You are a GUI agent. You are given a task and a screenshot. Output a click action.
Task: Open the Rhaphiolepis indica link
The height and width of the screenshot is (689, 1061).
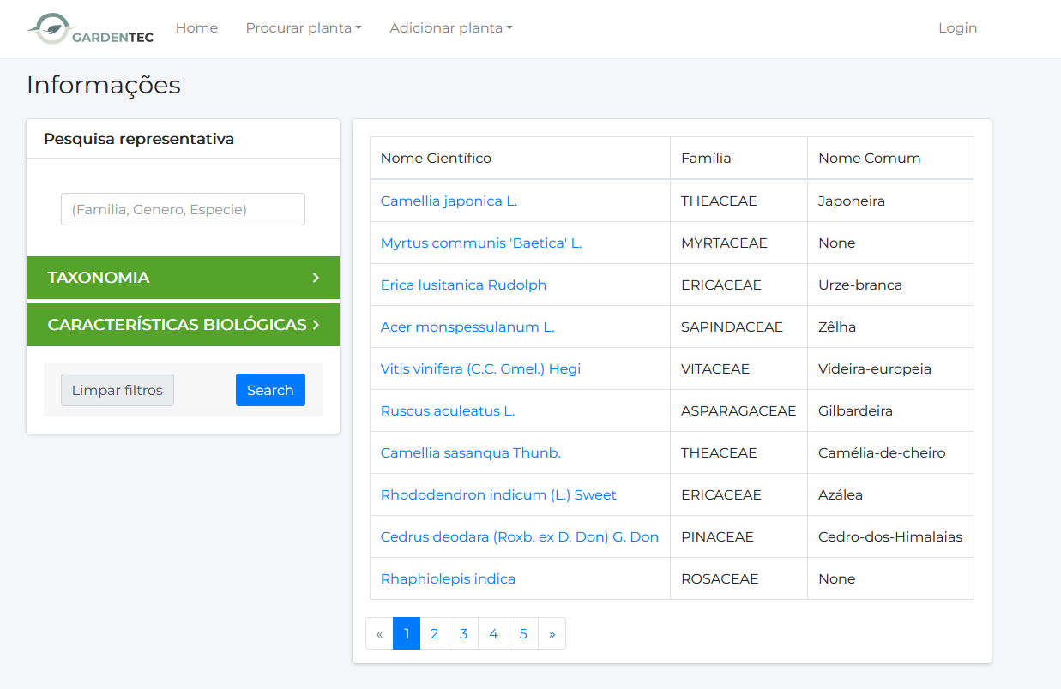click(x=448, y=579)
